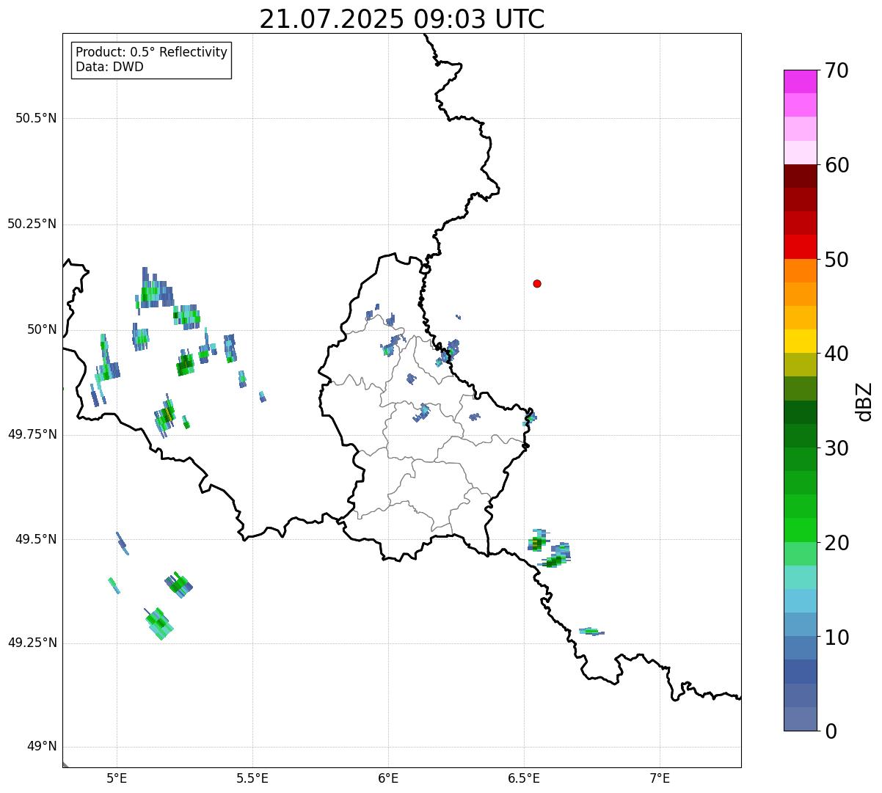Click the title '21.07.2025 09:03 UTC'

tap(402, 19)
